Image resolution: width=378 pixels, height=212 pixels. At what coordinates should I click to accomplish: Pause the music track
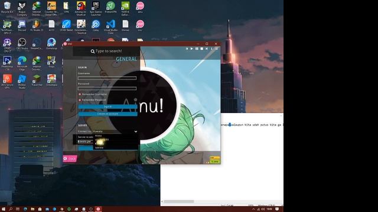tap(197, 49)
